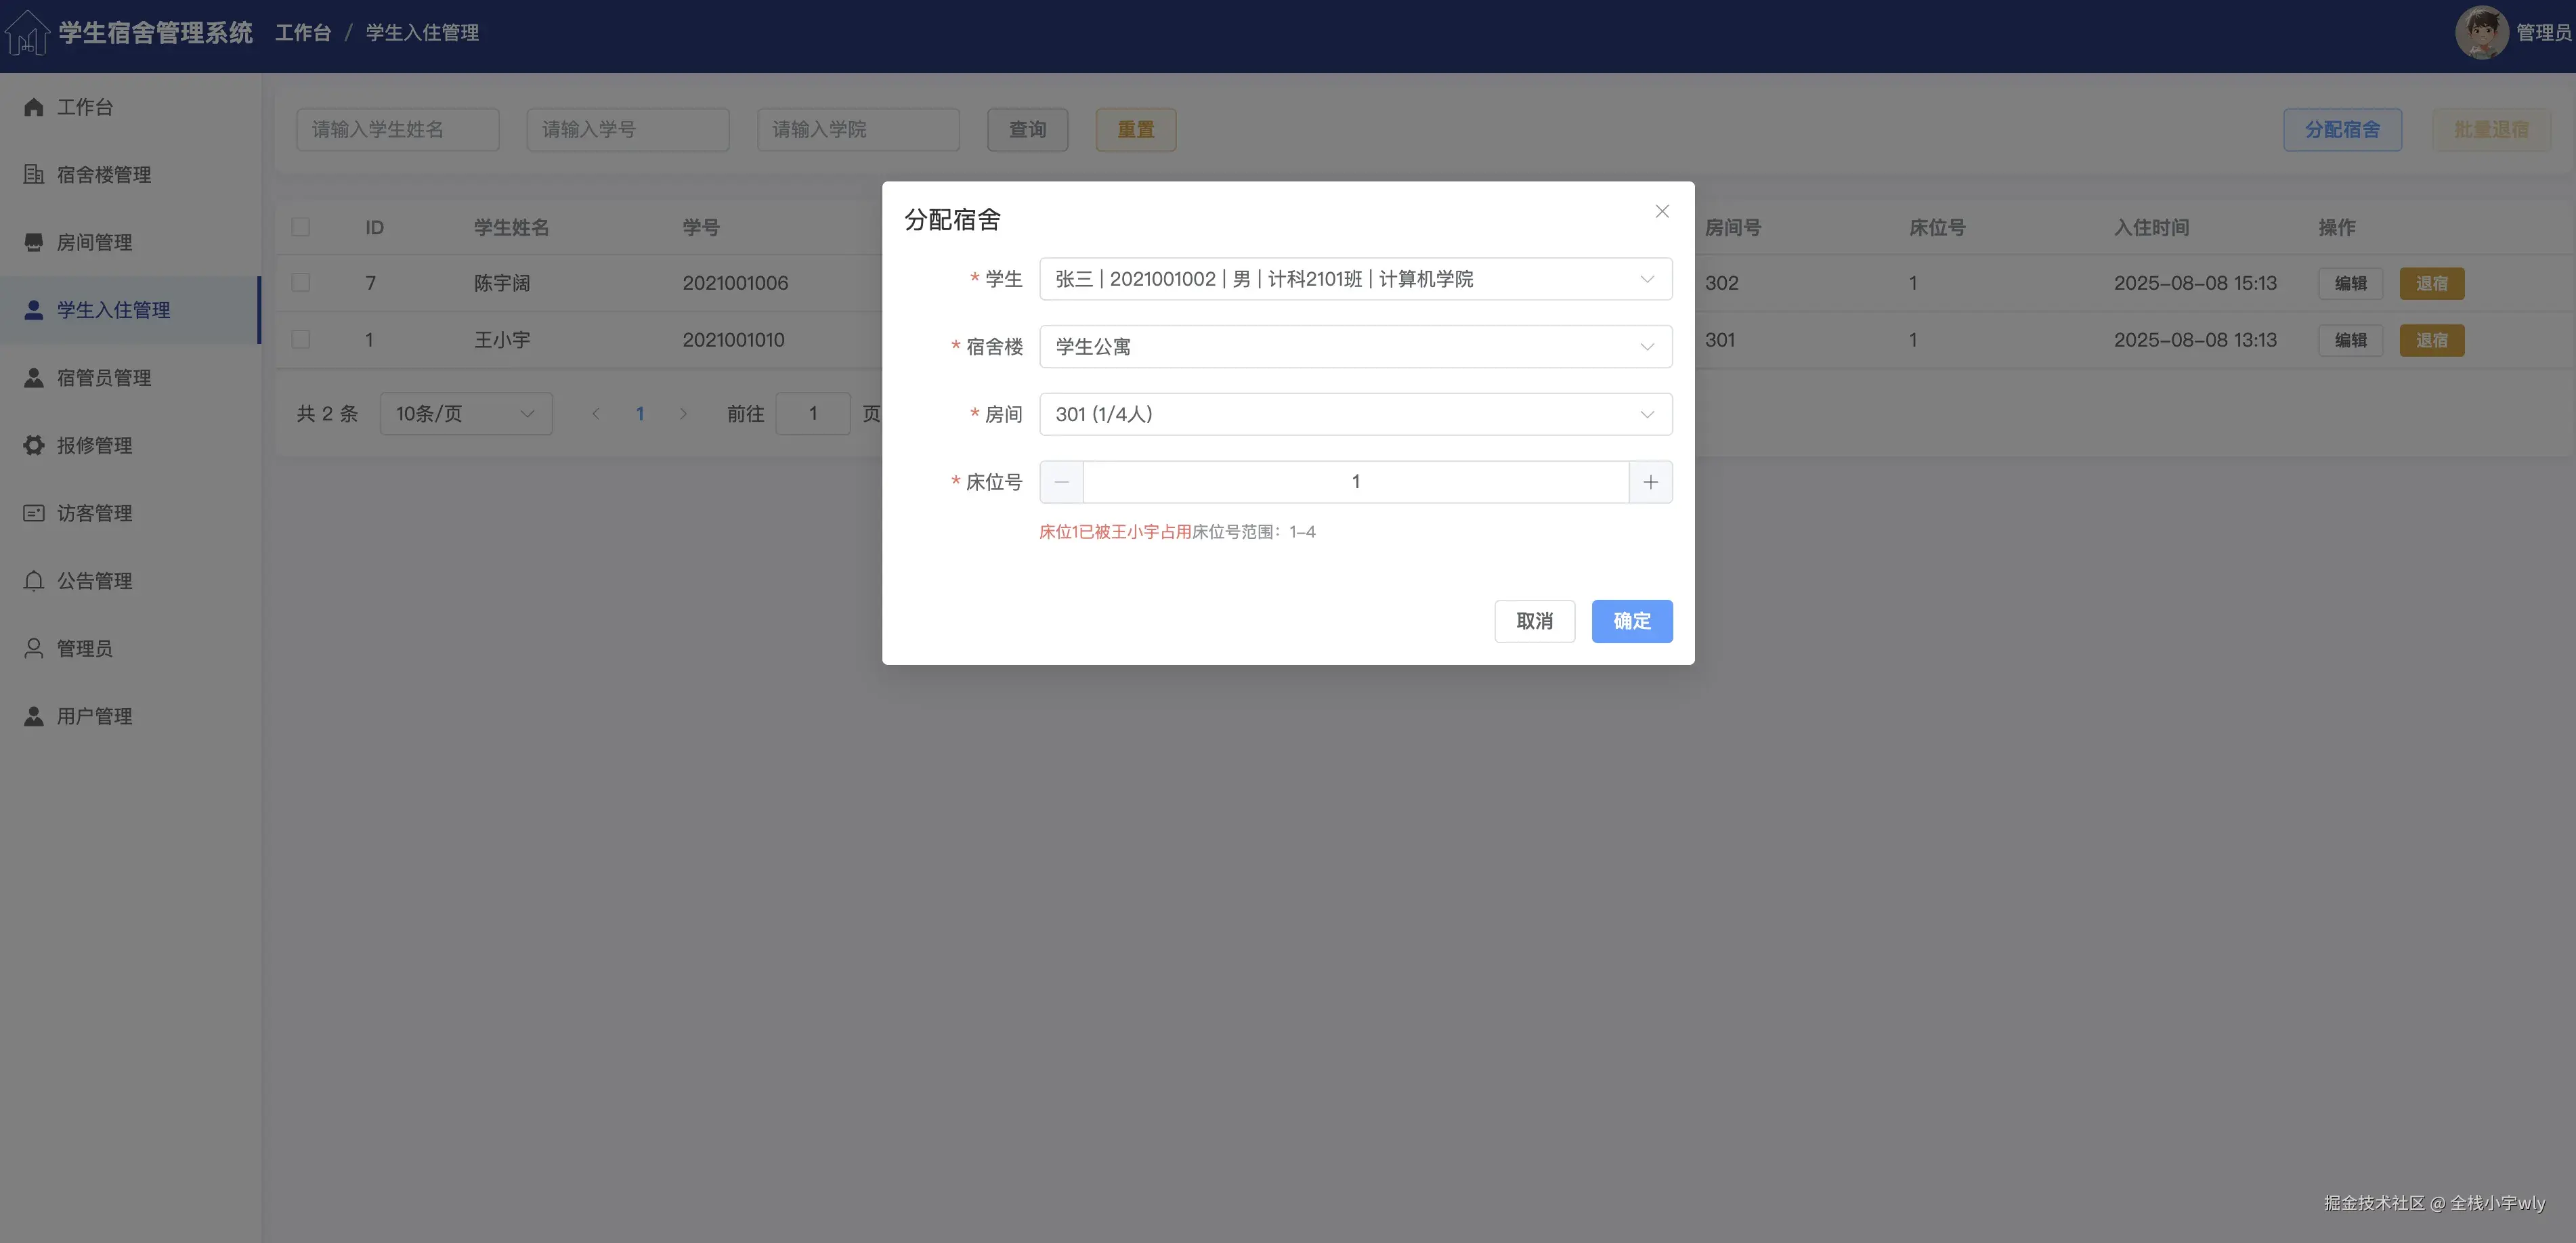Click the repair management gear icon
Viewport: 2576px width, 1243px height.
click(x=34, y=445)
